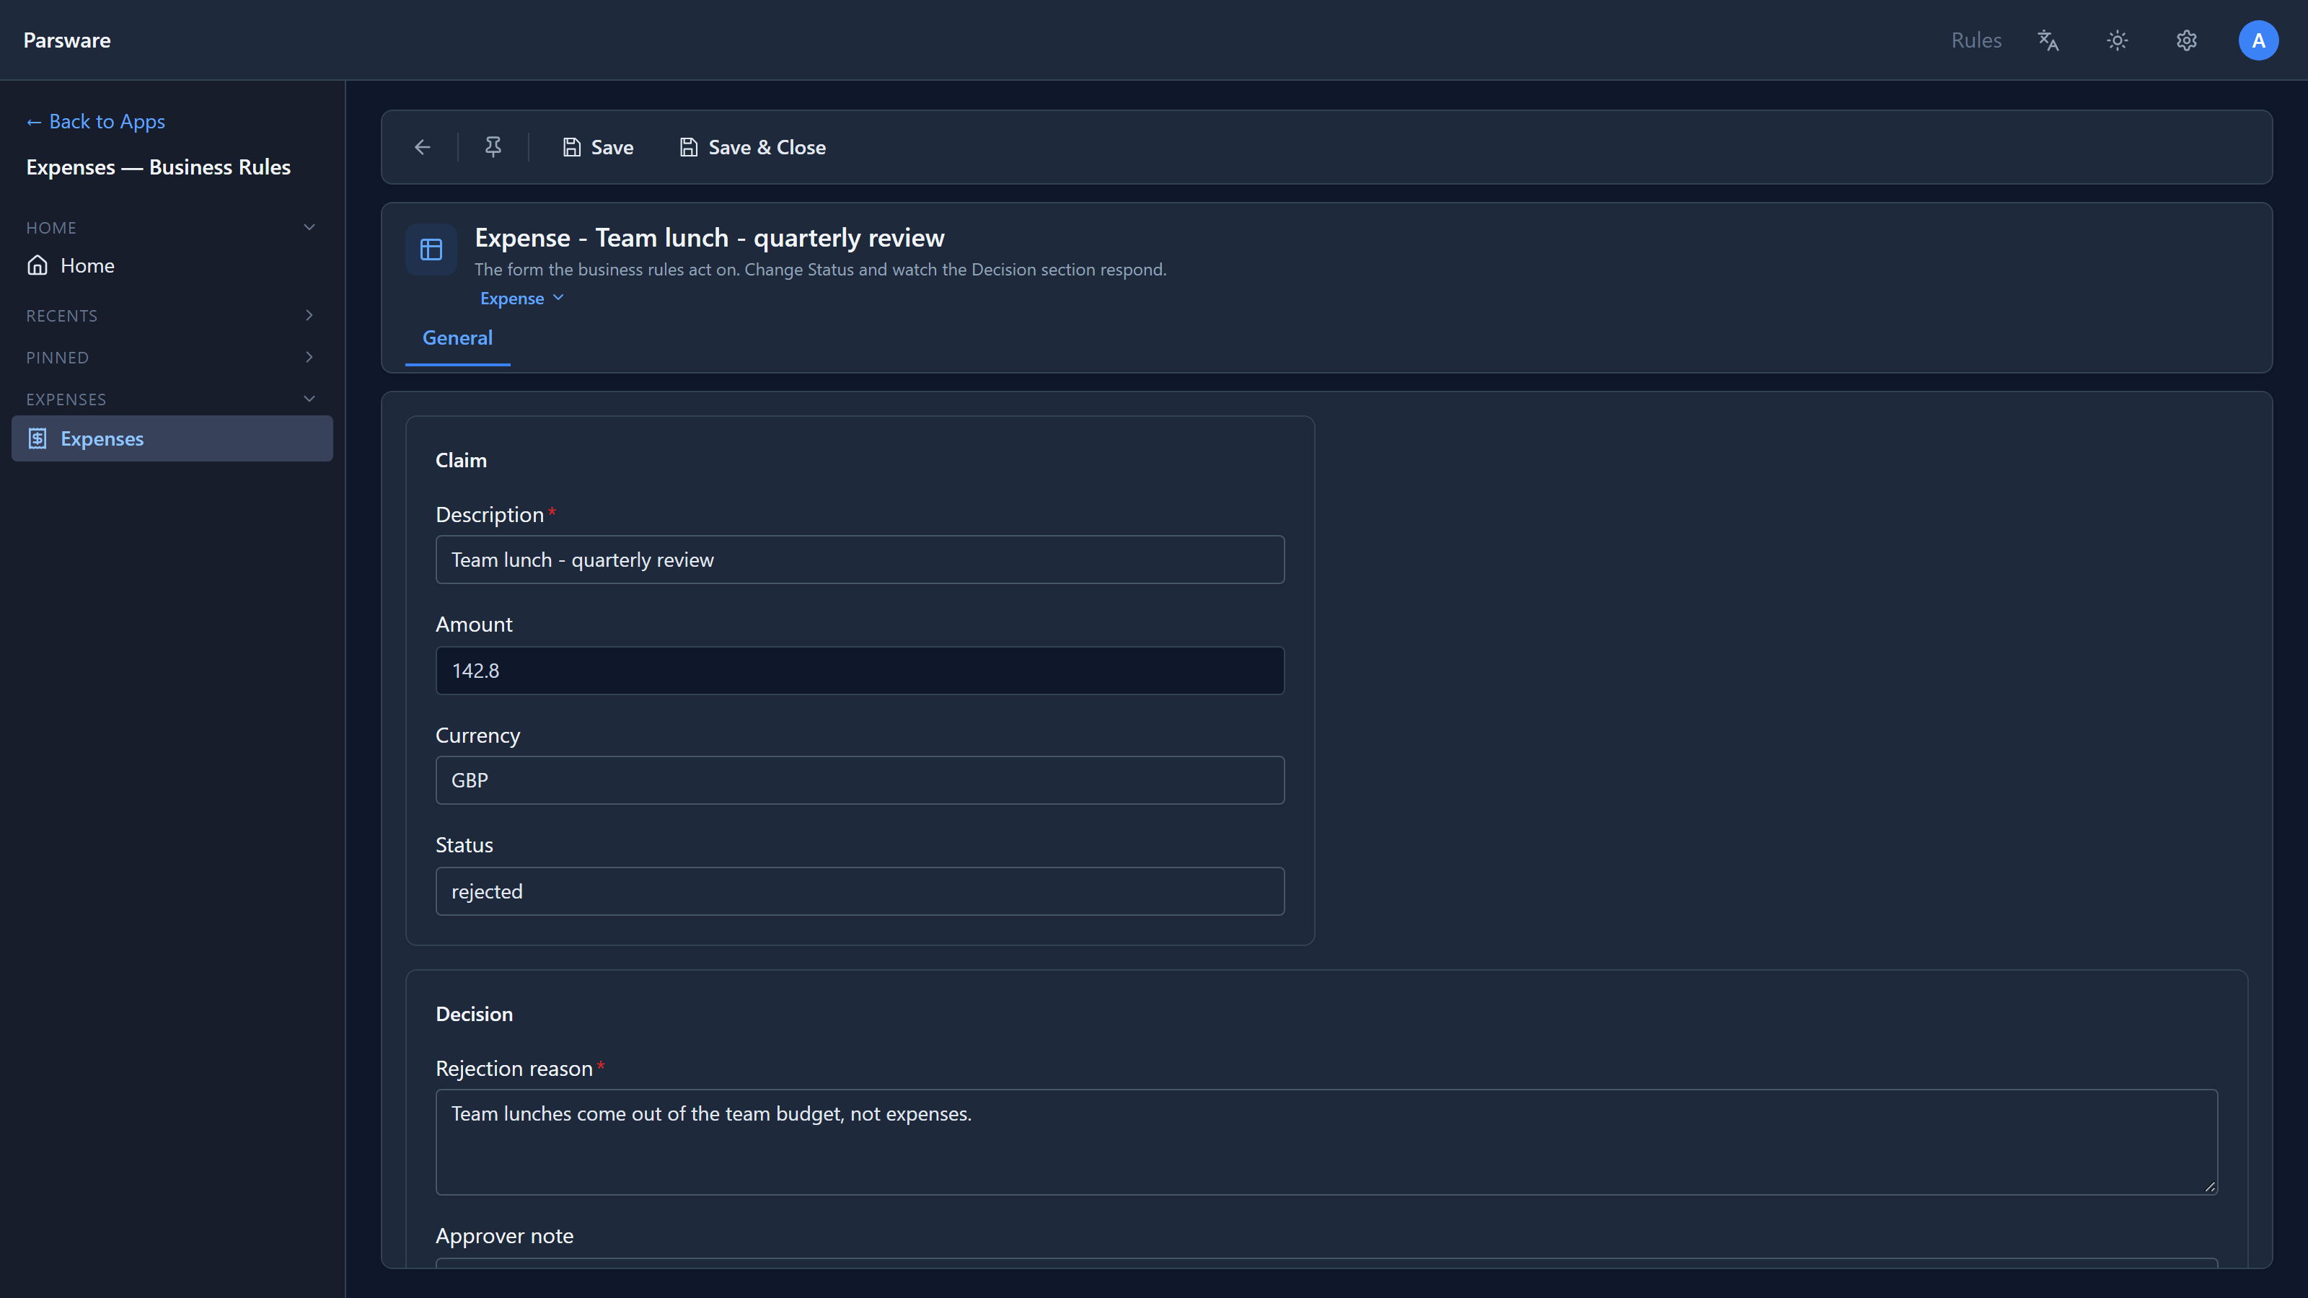The height and width of the screenshot is (1298, 2308).
Task: Select the General tab
Action: [x=457, y=337]
